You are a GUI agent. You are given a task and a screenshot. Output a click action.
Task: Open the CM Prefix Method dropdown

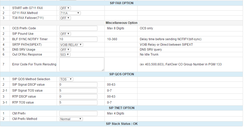click(71, 119)
